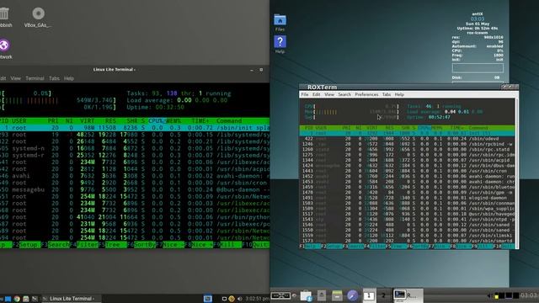The height and width of the screenshot is (303, 539).
Task: Click the clipboard file manager icon on antiX taskbar
Action: [306, 295]
